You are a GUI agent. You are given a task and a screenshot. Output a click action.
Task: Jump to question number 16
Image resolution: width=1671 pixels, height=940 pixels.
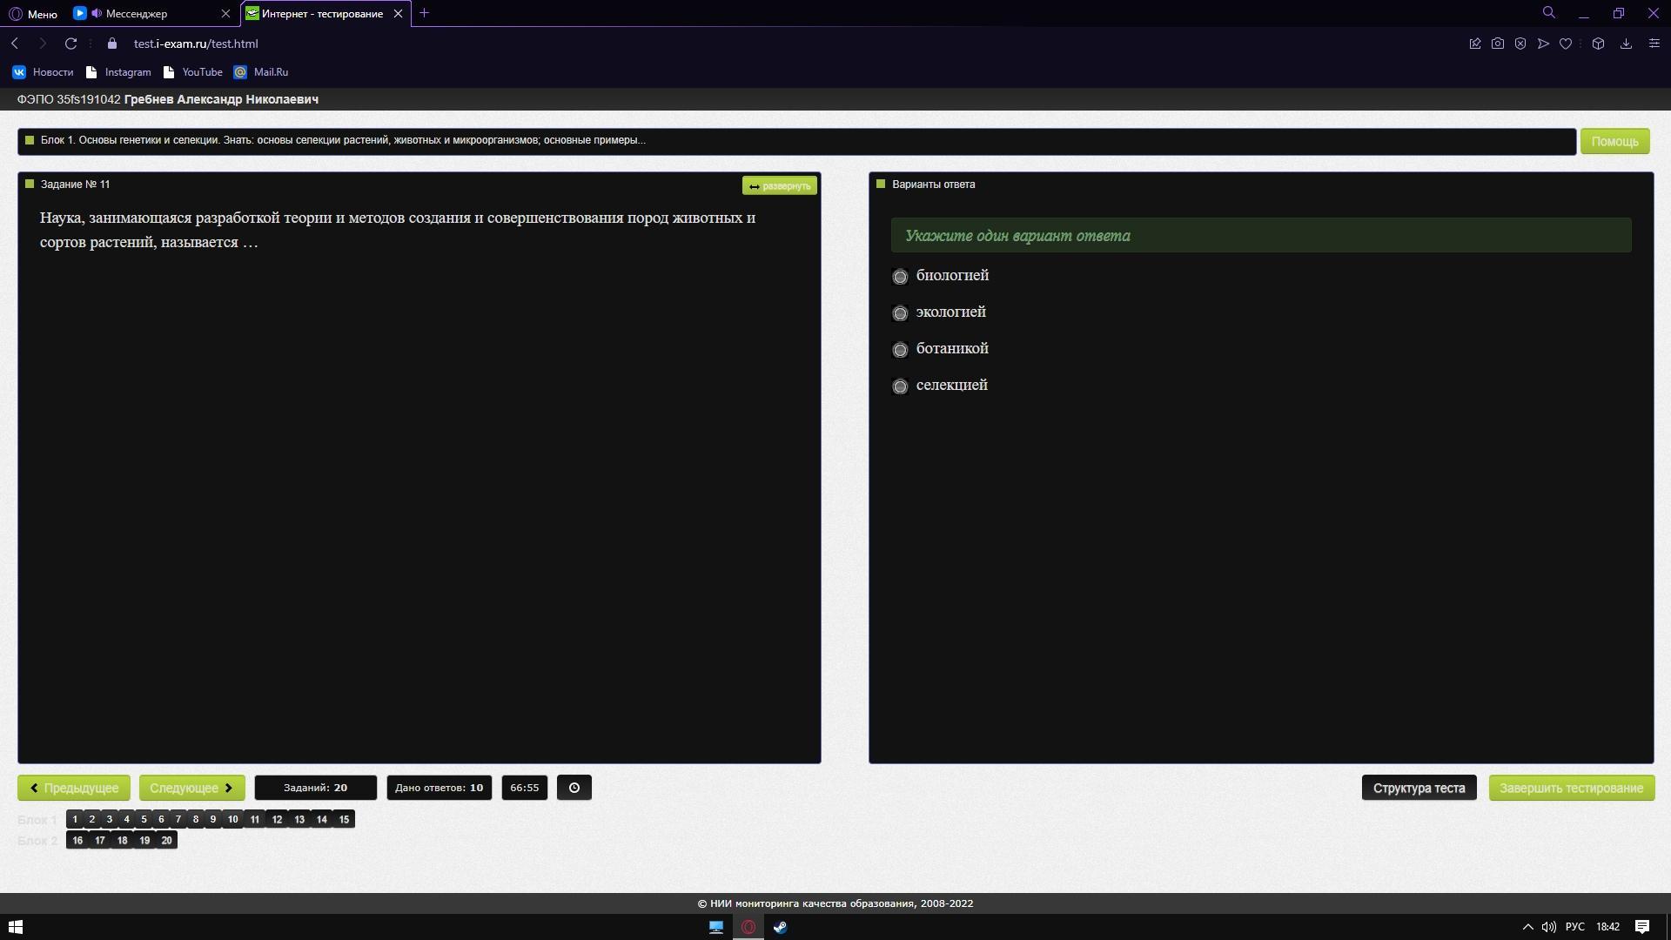coord(77,840)
